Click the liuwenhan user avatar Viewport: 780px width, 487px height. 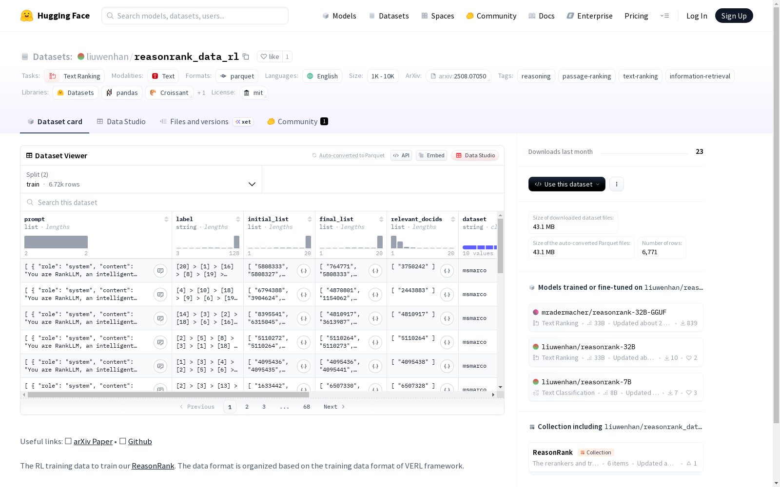81,56
